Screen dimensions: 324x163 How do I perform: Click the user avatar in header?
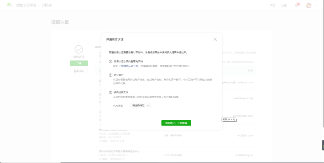[x=309, y=5]
